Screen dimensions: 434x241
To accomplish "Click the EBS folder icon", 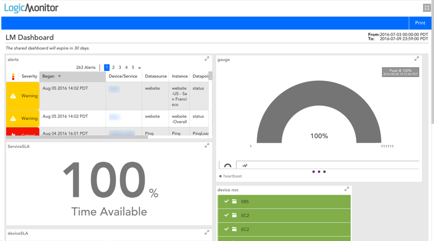I will click(234, 201).
